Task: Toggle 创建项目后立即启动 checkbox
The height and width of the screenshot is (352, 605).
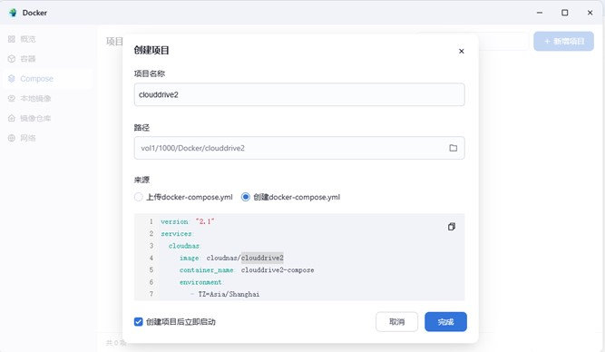Action: point(138,321)
